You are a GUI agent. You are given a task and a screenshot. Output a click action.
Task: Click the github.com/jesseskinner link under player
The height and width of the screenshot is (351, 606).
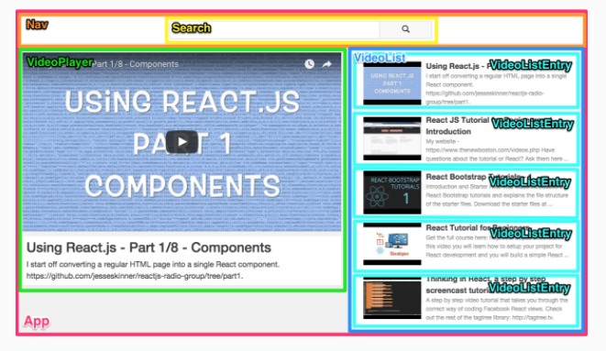tap(135, 276)
